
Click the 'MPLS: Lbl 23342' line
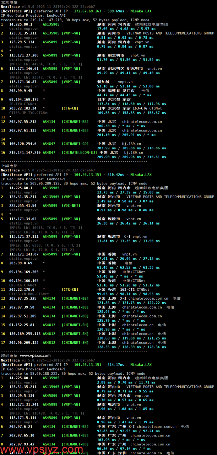pyautogui.click(x=46, y=77)
